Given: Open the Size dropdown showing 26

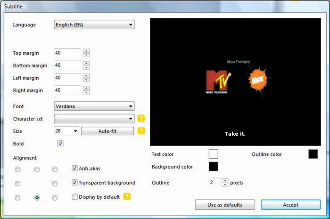Looking at the screenshot, I should pos(66,131).
